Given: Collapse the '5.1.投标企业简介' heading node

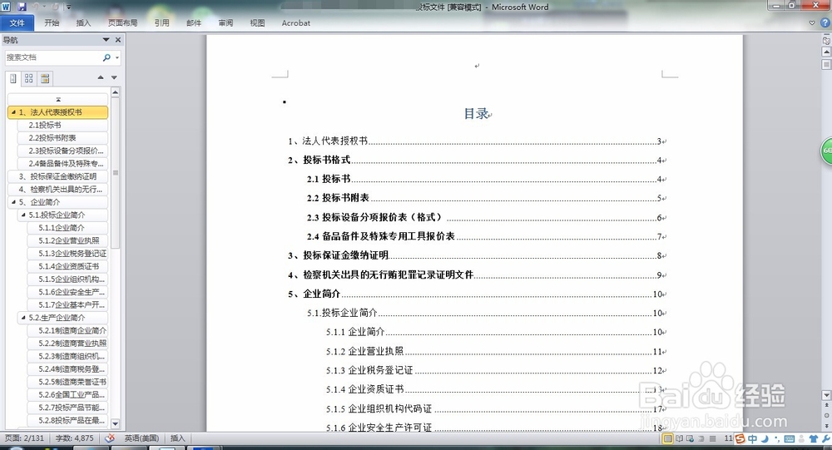Looking at the screenshot, I should tap(22, 215).
